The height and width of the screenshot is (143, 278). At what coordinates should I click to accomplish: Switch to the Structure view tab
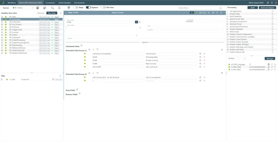41,13
